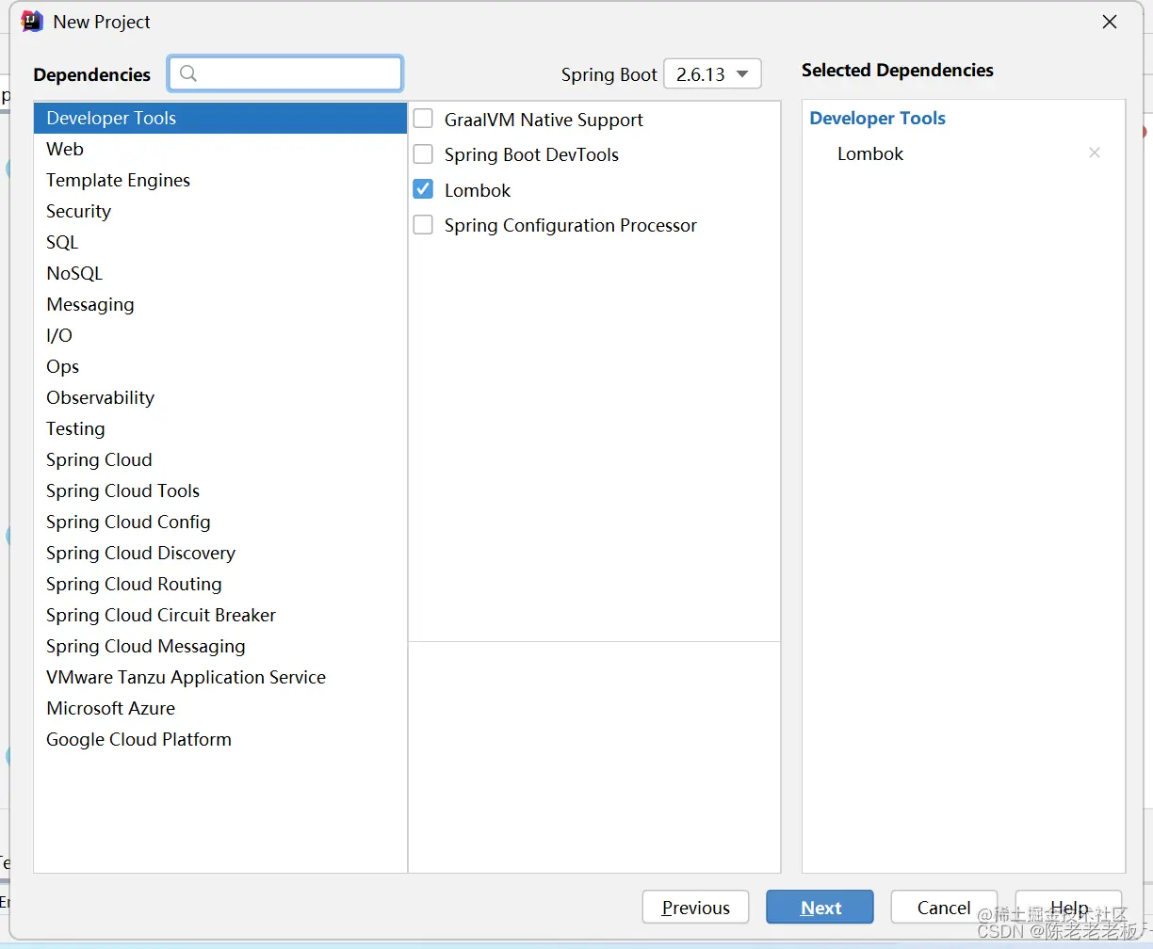
Task: Select the NoSQL category
Action: pyautogui.click(x=220, y=273)
